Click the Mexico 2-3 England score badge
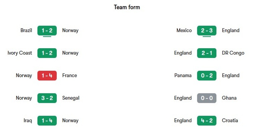 click(207, 30)
